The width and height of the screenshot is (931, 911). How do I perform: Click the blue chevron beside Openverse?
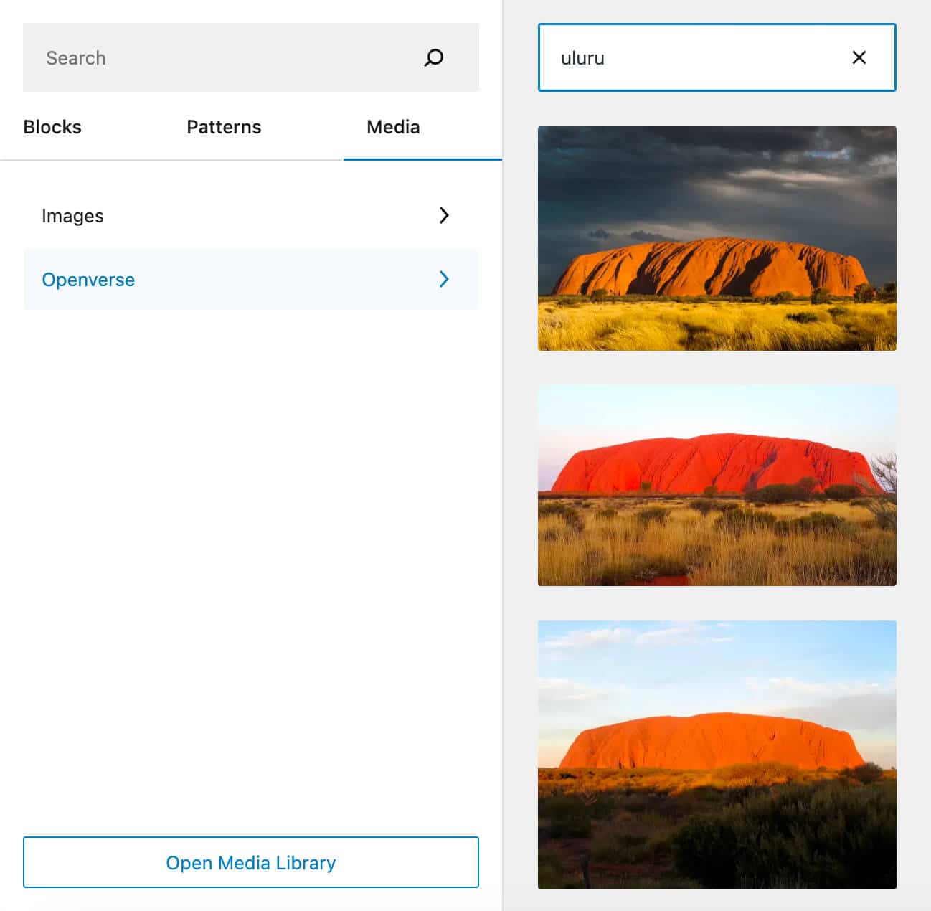click(x=444, y=279)
